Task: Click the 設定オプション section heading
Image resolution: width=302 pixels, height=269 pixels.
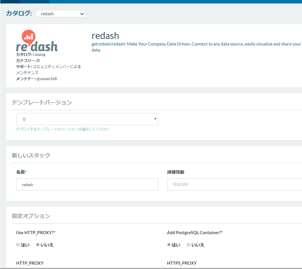Action: tap(31, 216)
